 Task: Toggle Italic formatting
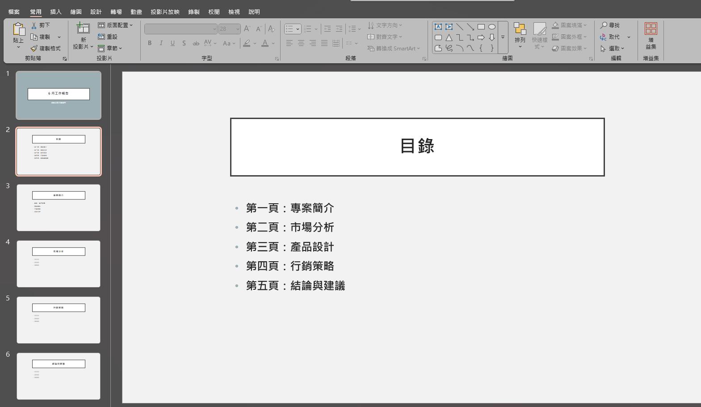[161, 43]
